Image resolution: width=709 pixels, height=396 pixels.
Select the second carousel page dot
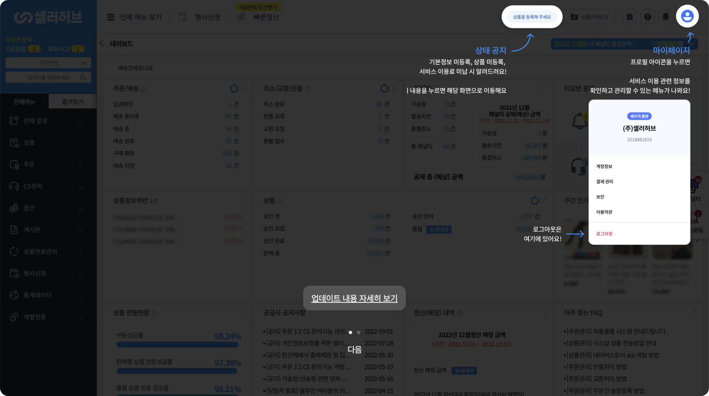(x=359, y=332)
